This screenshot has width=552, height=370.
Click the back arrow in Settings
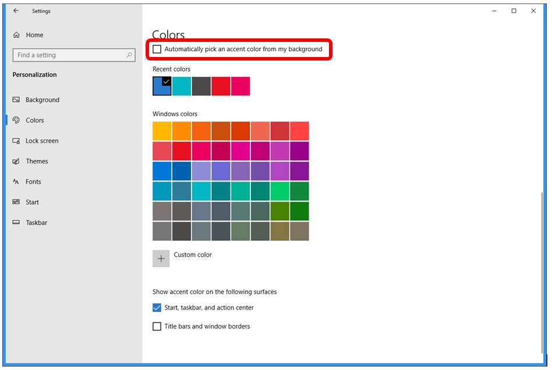click(x=16, y=10)
